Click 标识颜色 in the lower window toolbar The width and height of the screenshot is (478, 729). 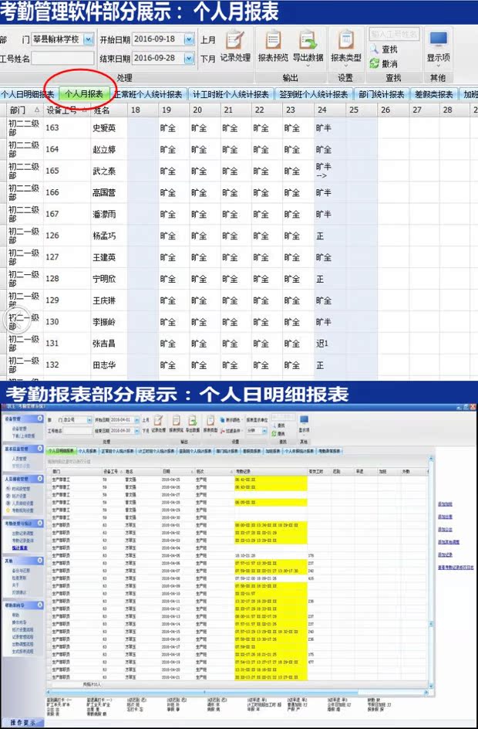coord(230,419)
